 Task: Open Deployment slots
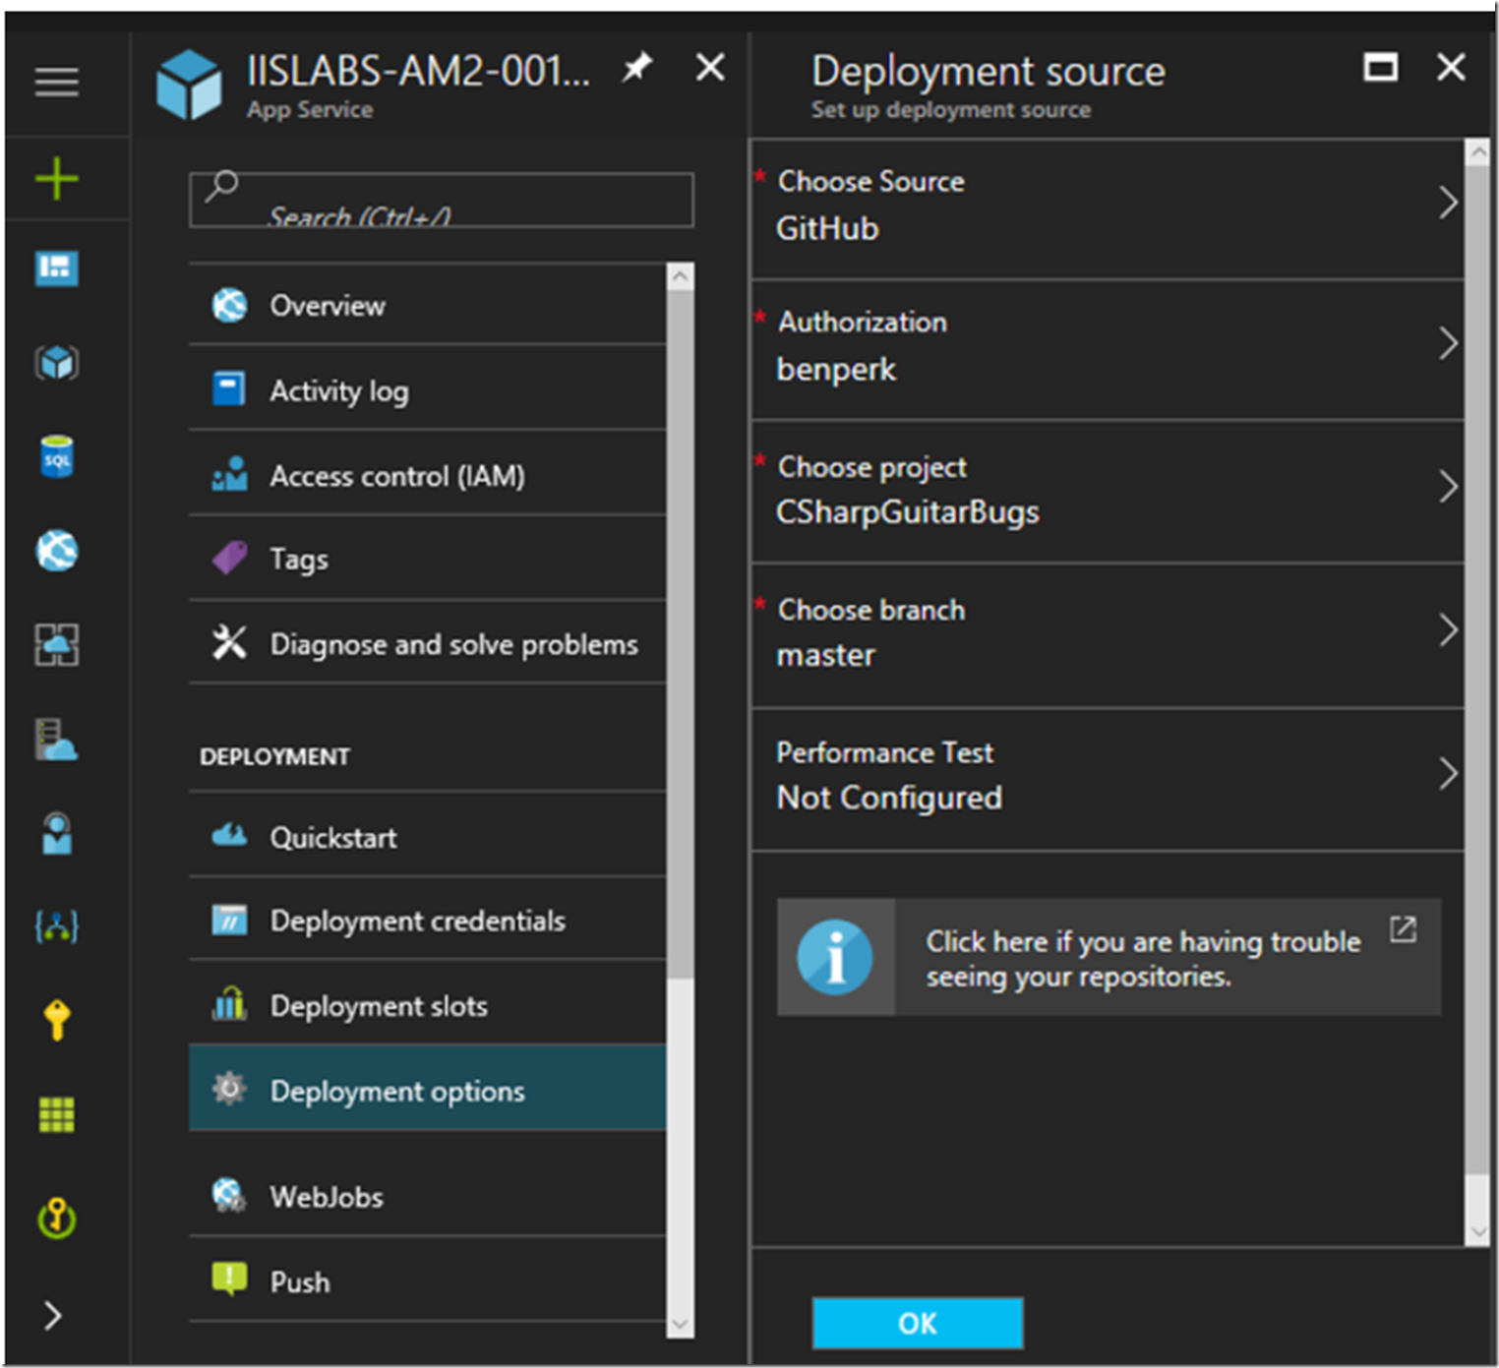[x=427, y=1006]
